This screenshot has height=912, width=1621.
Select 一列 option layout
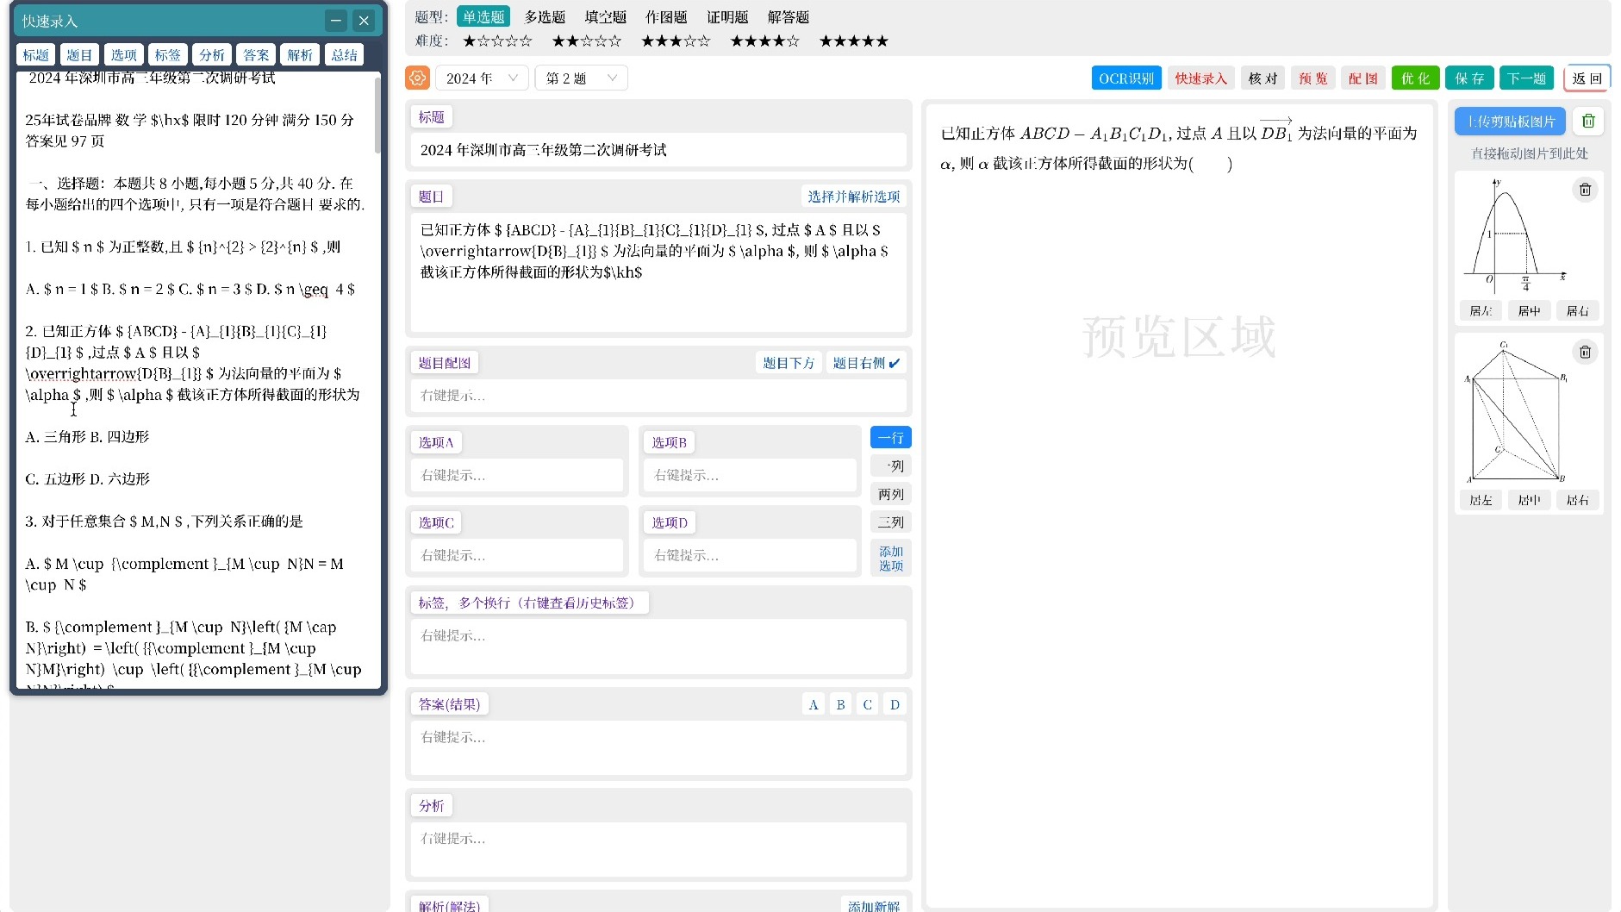coord(890,466)
